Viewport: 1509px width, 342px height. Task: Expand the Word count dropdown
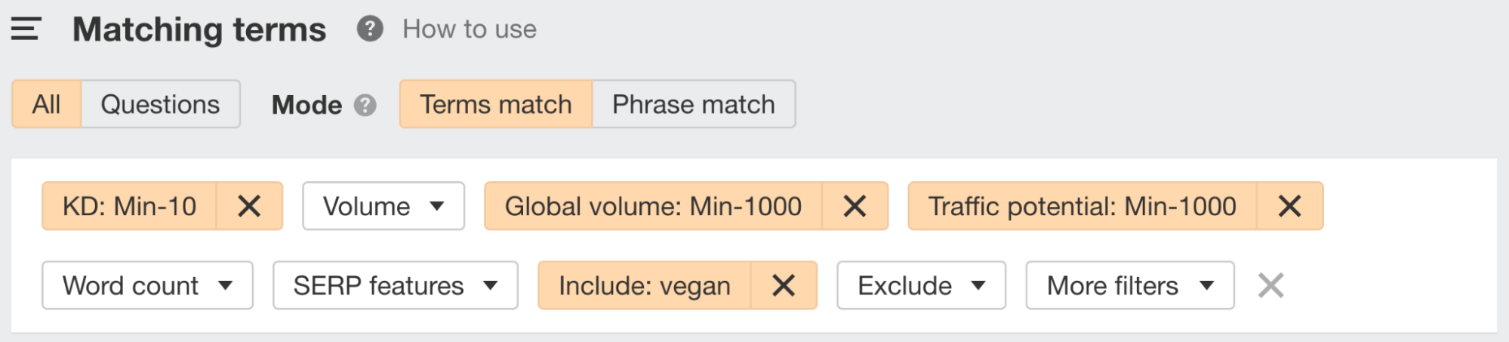(147, 285)
